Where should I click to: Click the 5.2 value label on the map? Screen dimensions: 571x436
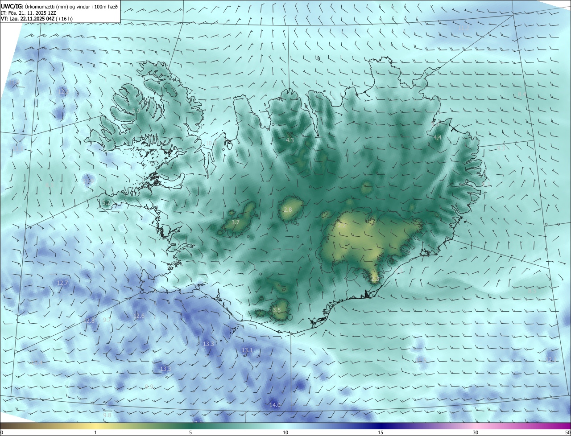click(x=106, y=203)
